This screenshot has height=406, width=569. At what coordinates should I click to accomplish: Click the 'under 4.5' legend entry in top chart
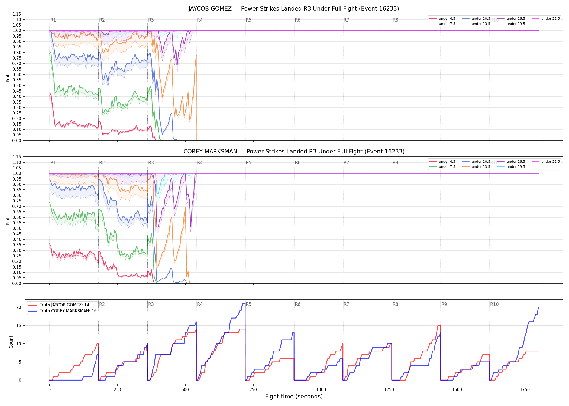coord(442,19)
